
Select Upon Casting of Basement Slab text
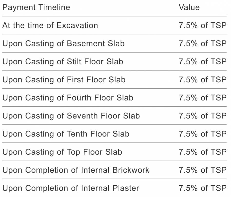pyautogui.click(x=63, y=44)
